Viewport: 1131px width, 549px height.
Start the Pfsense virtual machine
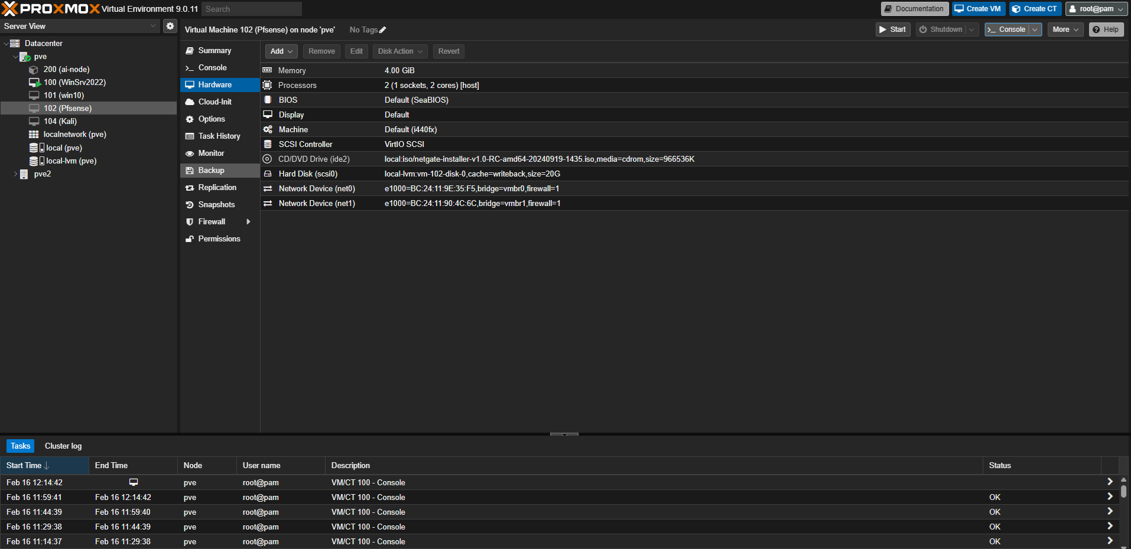tap(893, 29)
